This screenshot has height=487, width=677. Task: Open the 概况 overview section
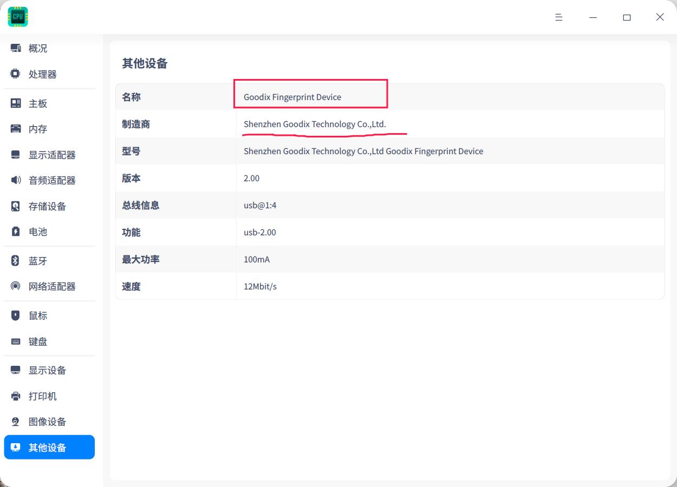coord(37,48)
